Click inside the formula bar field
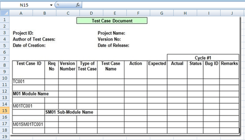 pos(163,5)
